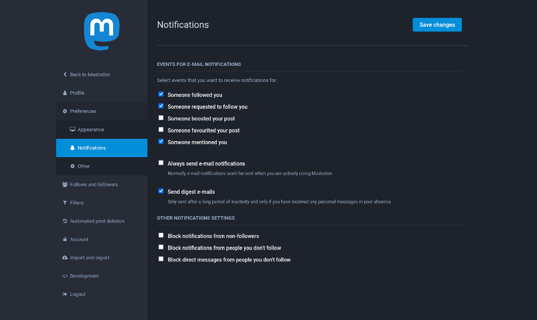Open Follows and followers menu item
The width and height of the screenshot is (537, 320).
[x=94, y=185]
